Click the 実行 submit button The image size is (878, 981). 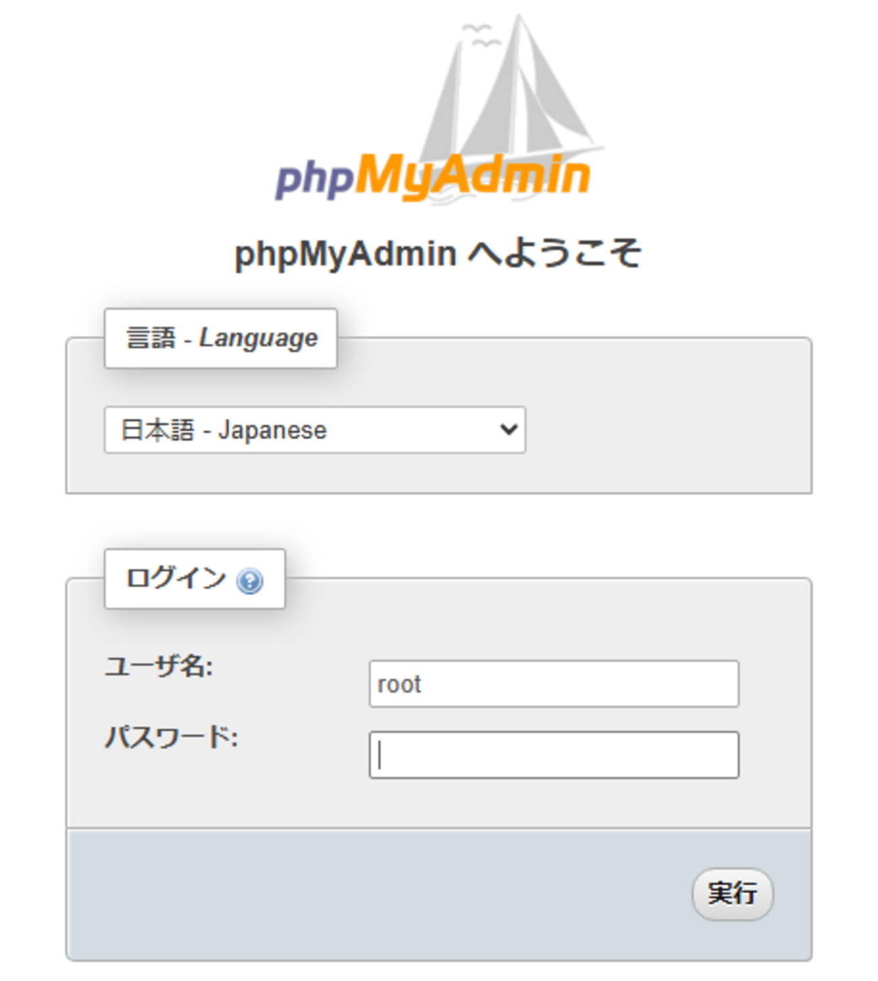click(x=732, y=894)
